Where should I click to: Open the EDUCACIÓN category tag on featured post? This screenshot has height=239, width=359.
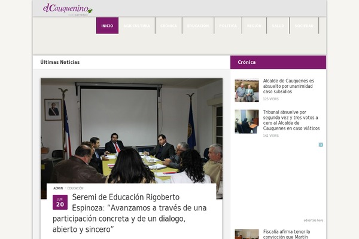click(75, 188)
